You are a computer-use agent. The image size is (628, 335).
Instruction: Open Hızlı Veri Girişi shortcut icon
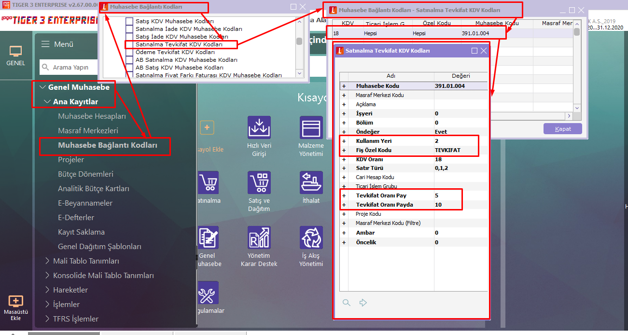pos(259,127)
